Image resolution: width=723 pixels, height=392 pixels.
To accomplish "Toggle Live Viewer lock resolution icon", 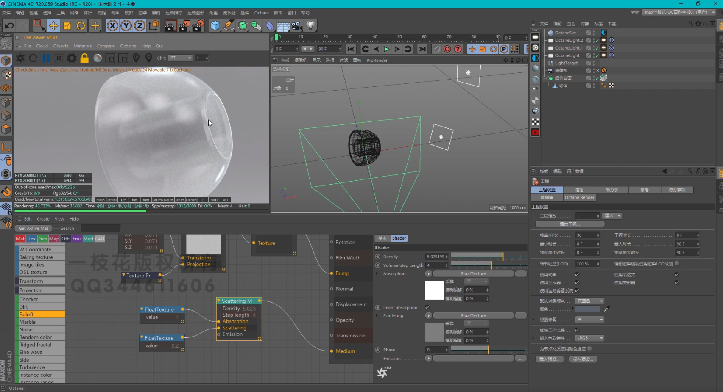I will [84, 58].
